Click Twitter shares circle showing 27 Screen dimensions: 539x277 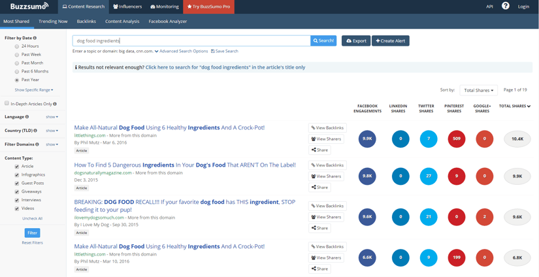428,176
